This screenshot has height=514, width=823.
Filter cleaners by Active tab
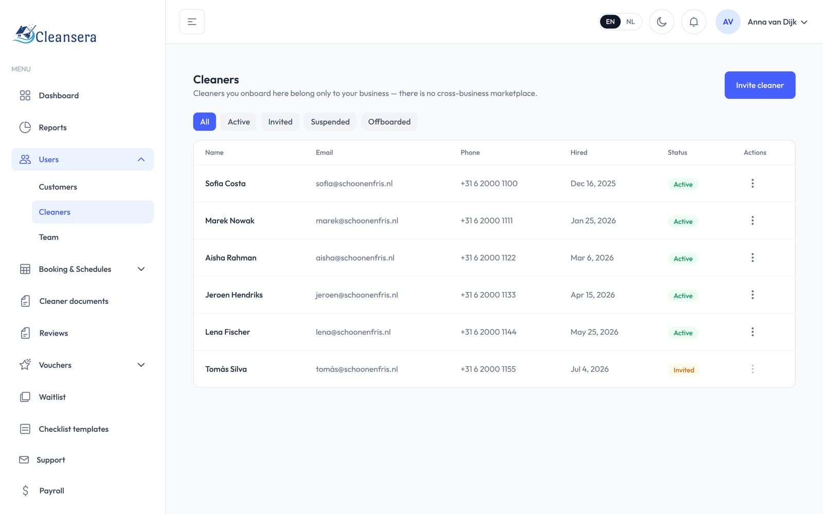click(x=239, y=122)
